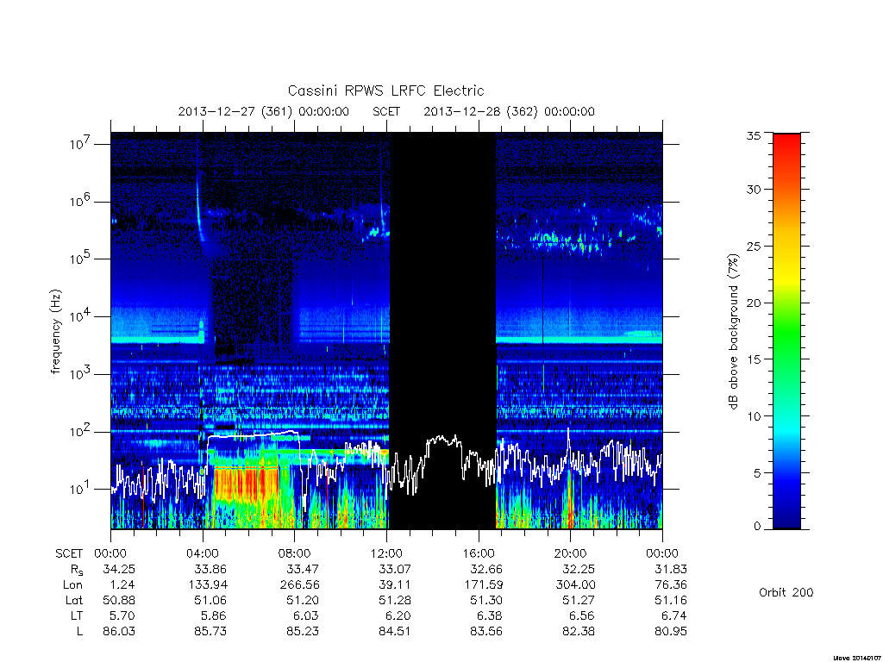
Task: Click the 16:00 SCET tick label
Action: point(479,553)
